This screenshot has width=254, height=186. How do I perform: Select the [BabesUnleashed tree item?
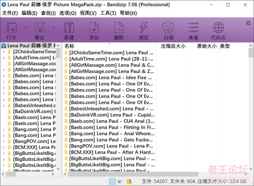coord(34,105)
